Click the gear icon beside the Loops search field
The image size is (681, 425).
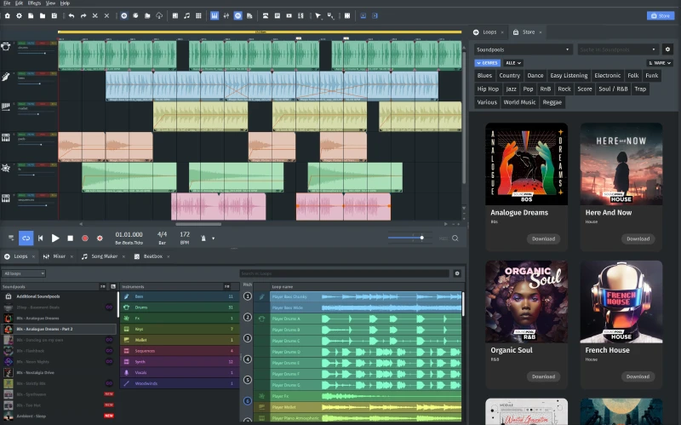coord(457,273)
